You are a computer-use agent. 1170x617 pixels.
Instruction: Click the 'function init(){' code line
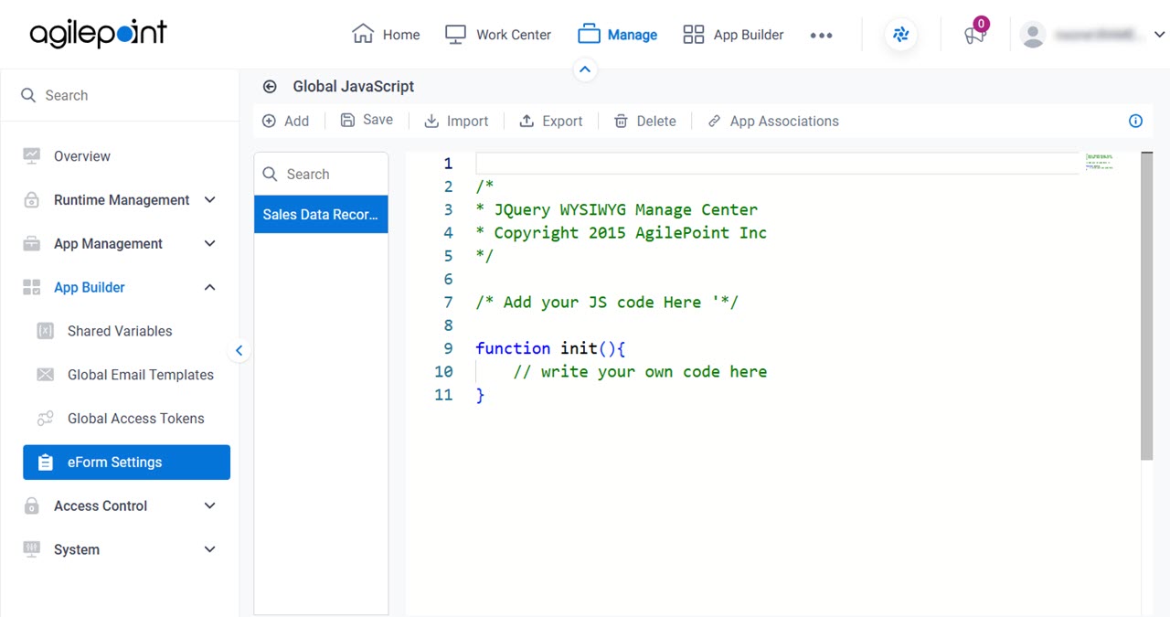(550, 348)
